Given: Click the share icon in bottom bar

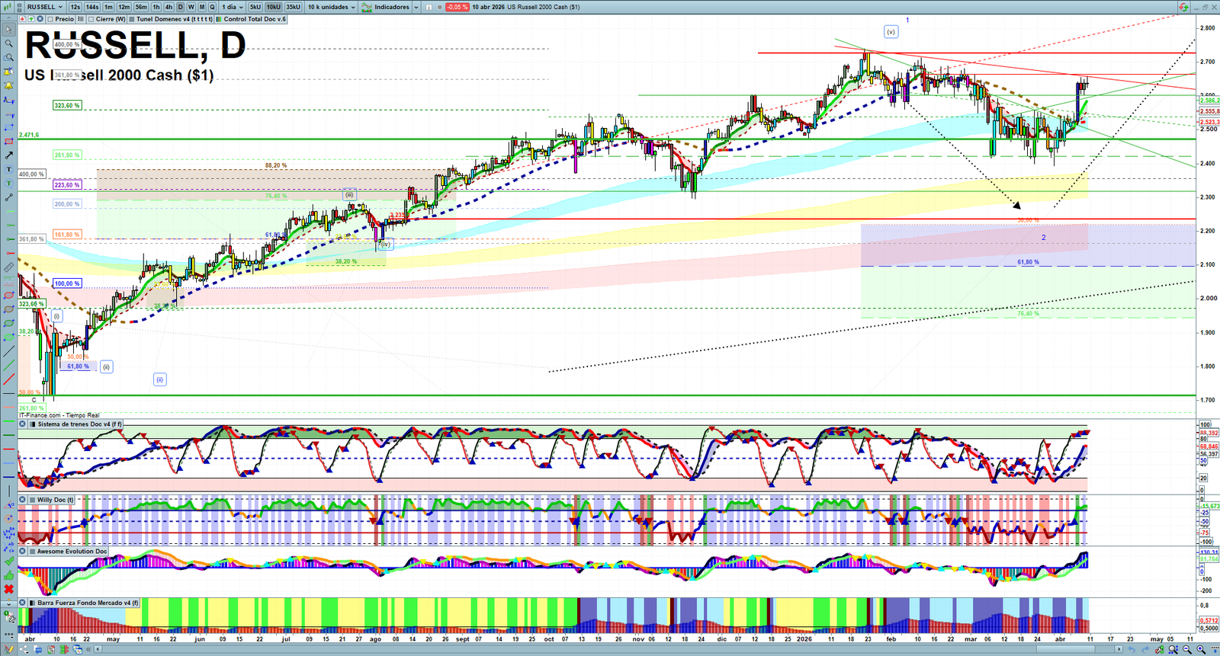Looking at the screenshot, I should tap(24, 649).
